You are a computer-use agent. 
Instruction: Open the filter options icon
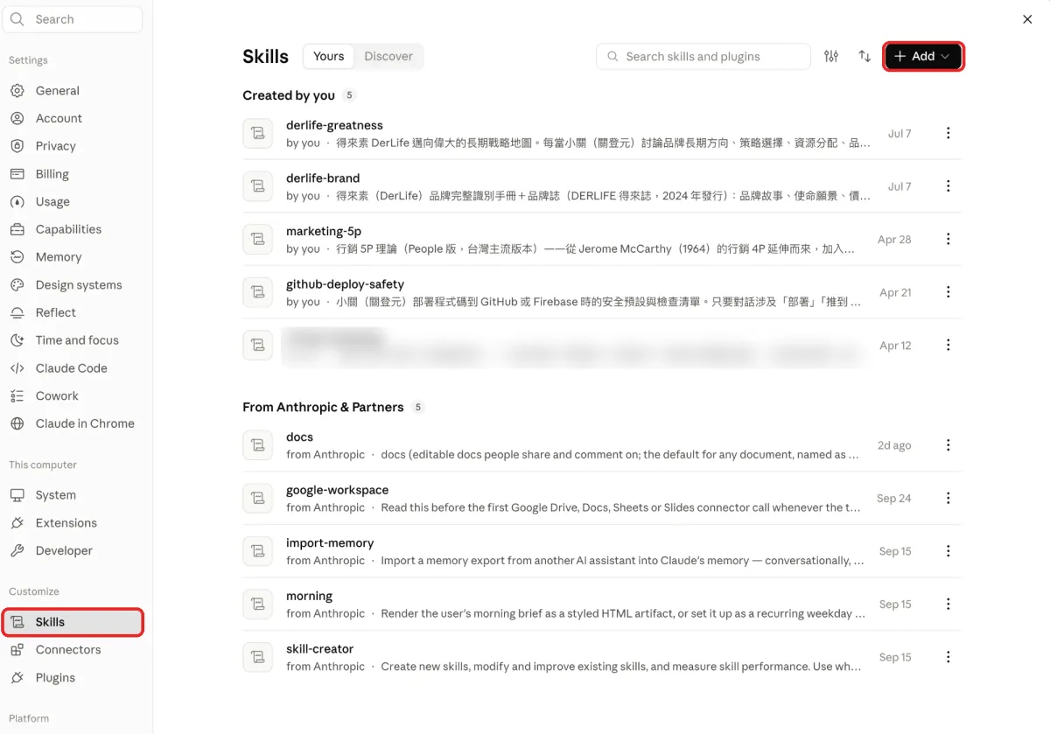(831, 56)
